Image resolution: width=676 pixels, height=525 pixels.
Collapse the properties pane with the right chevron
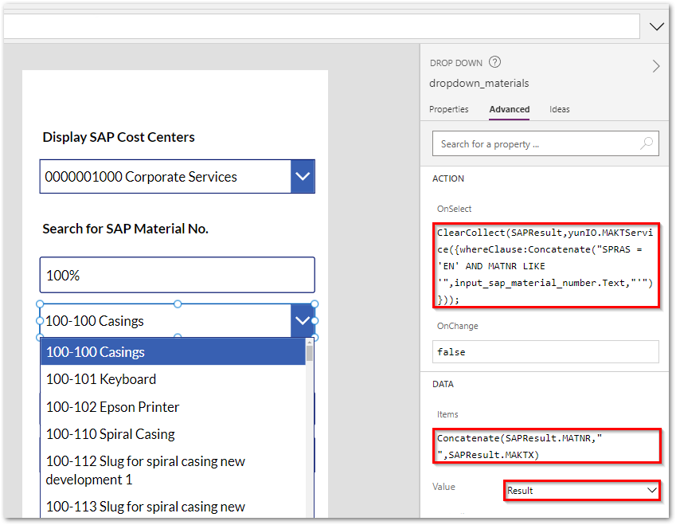[x=656, y=66]
